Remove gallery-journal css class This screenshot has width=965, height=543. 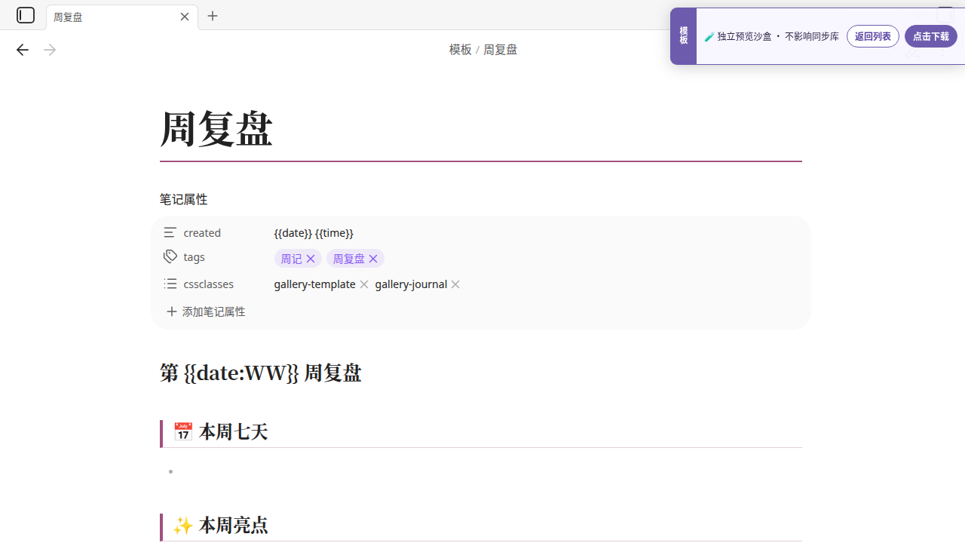click(x=455, y=284)
